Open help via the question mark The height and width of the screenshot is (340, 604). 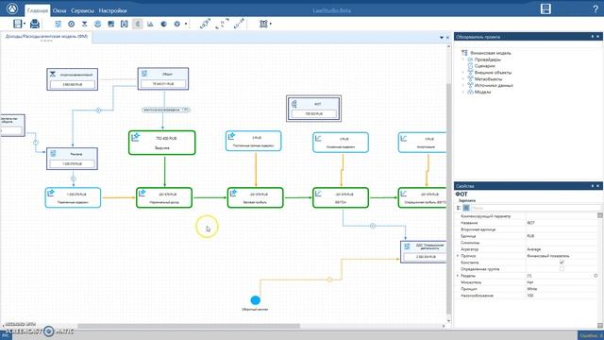[x=596, y=9]
